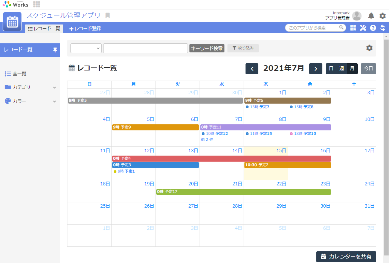389x263 pixels.
Task: Select レコード一覧 in the sidebar
Action: click(30, 50)
